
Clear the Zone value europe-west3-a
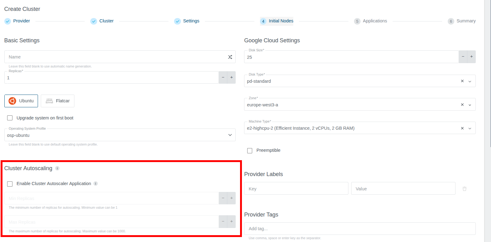462,105
